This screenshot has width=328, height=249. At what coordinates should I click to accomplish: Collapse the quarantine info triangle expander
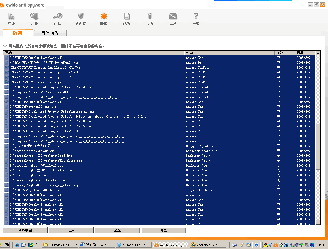point(5,46)
